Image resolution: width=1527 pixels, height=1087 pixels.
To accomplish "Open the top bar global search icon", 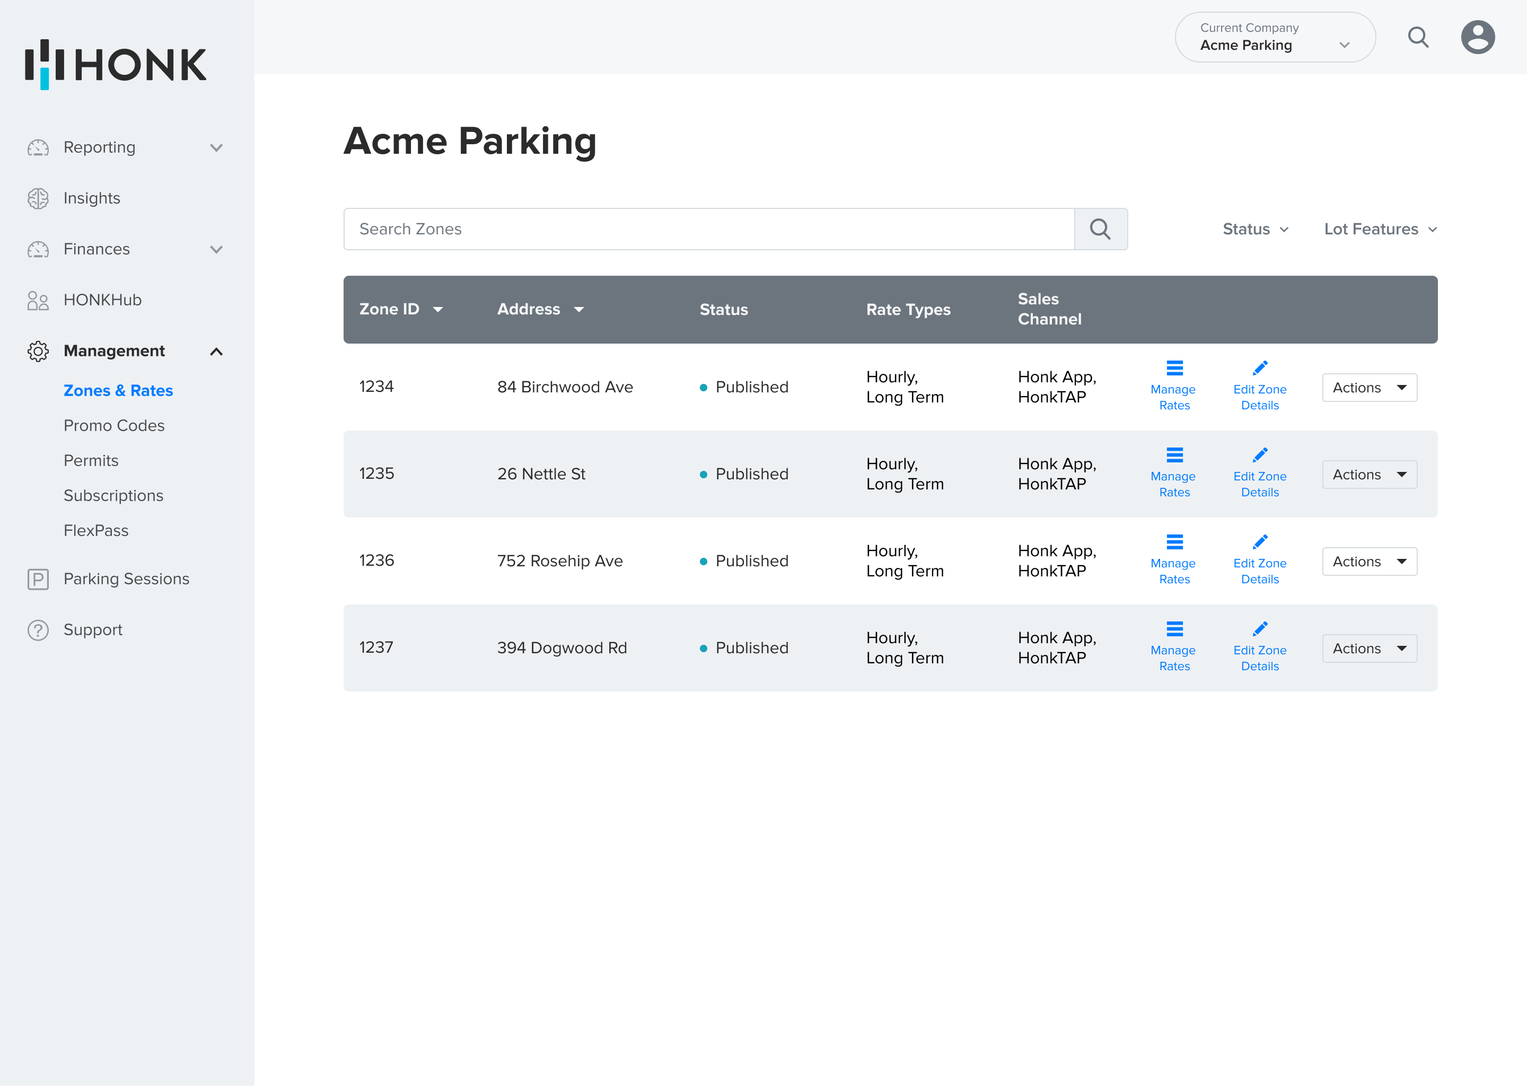I will (x=1417, y=38).
